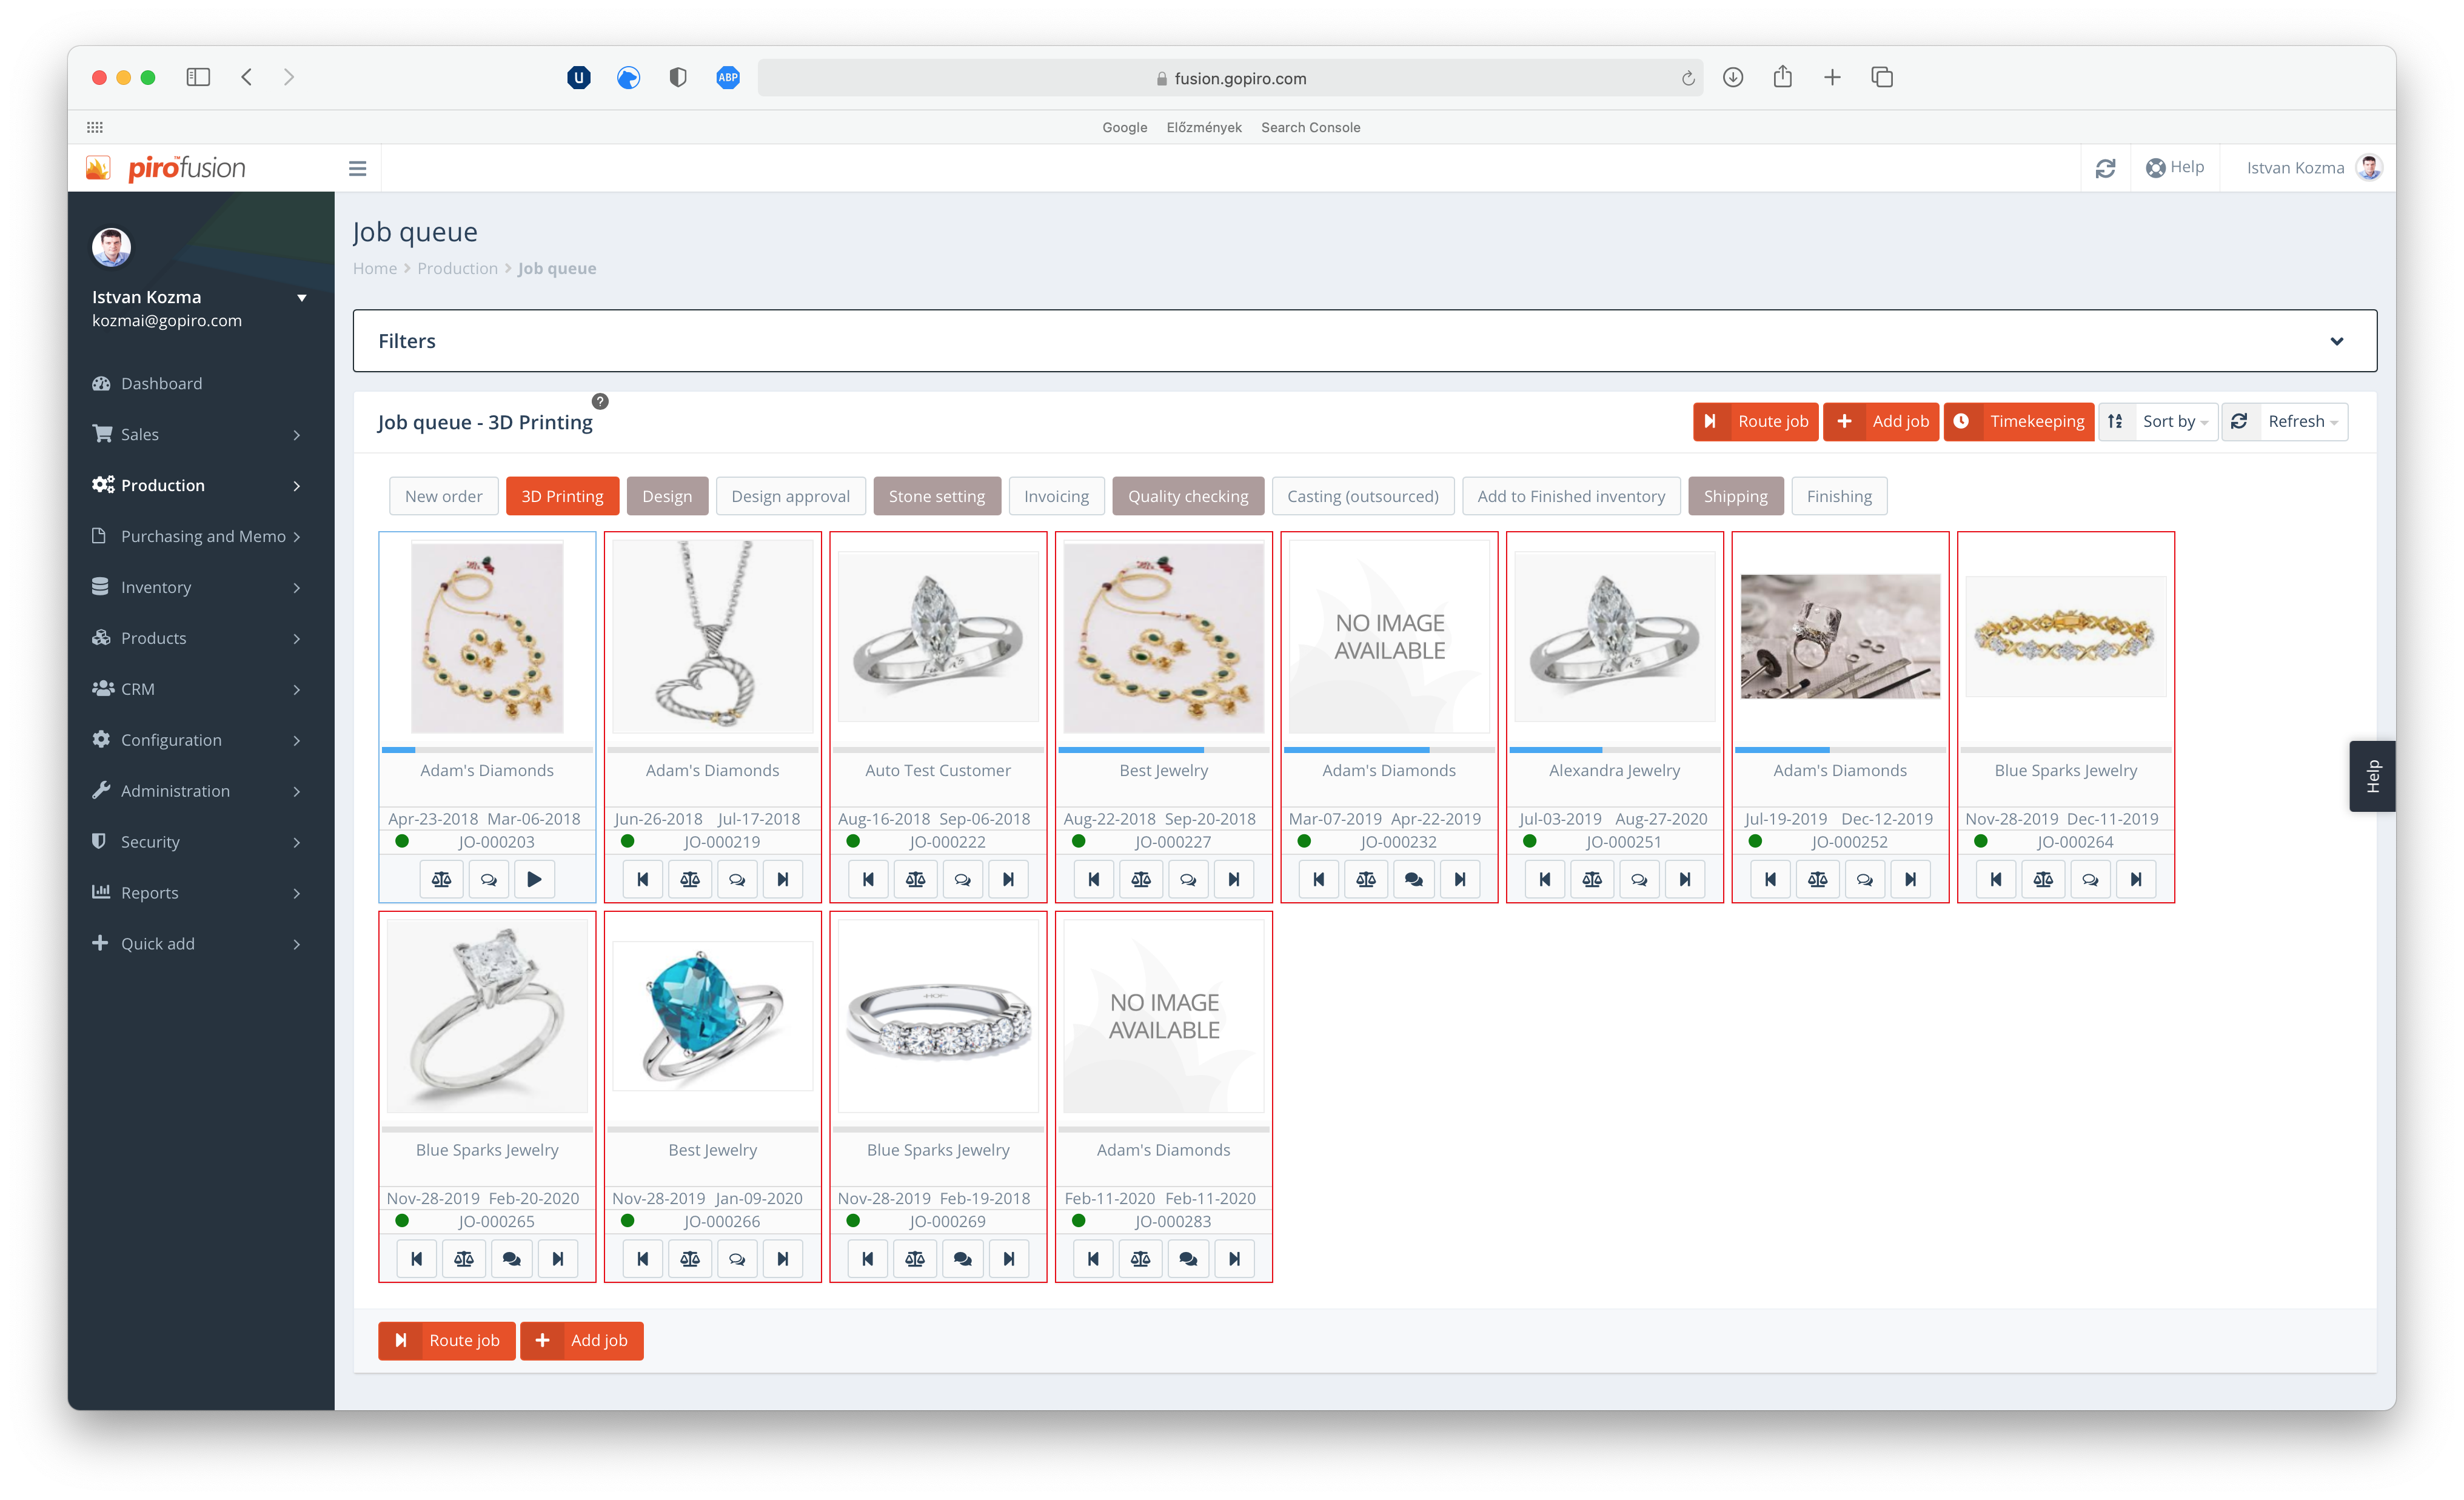
Task: Route job JO-000227 to the next step
Action: click(x=1234, y=878)
